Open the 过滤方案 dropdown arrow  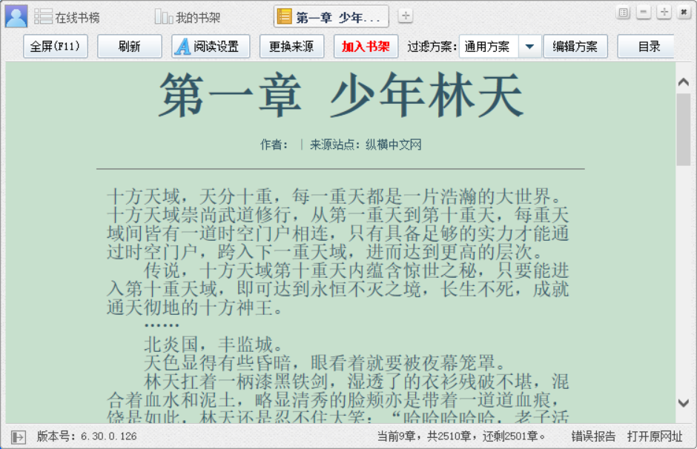[x=529, y=46]
